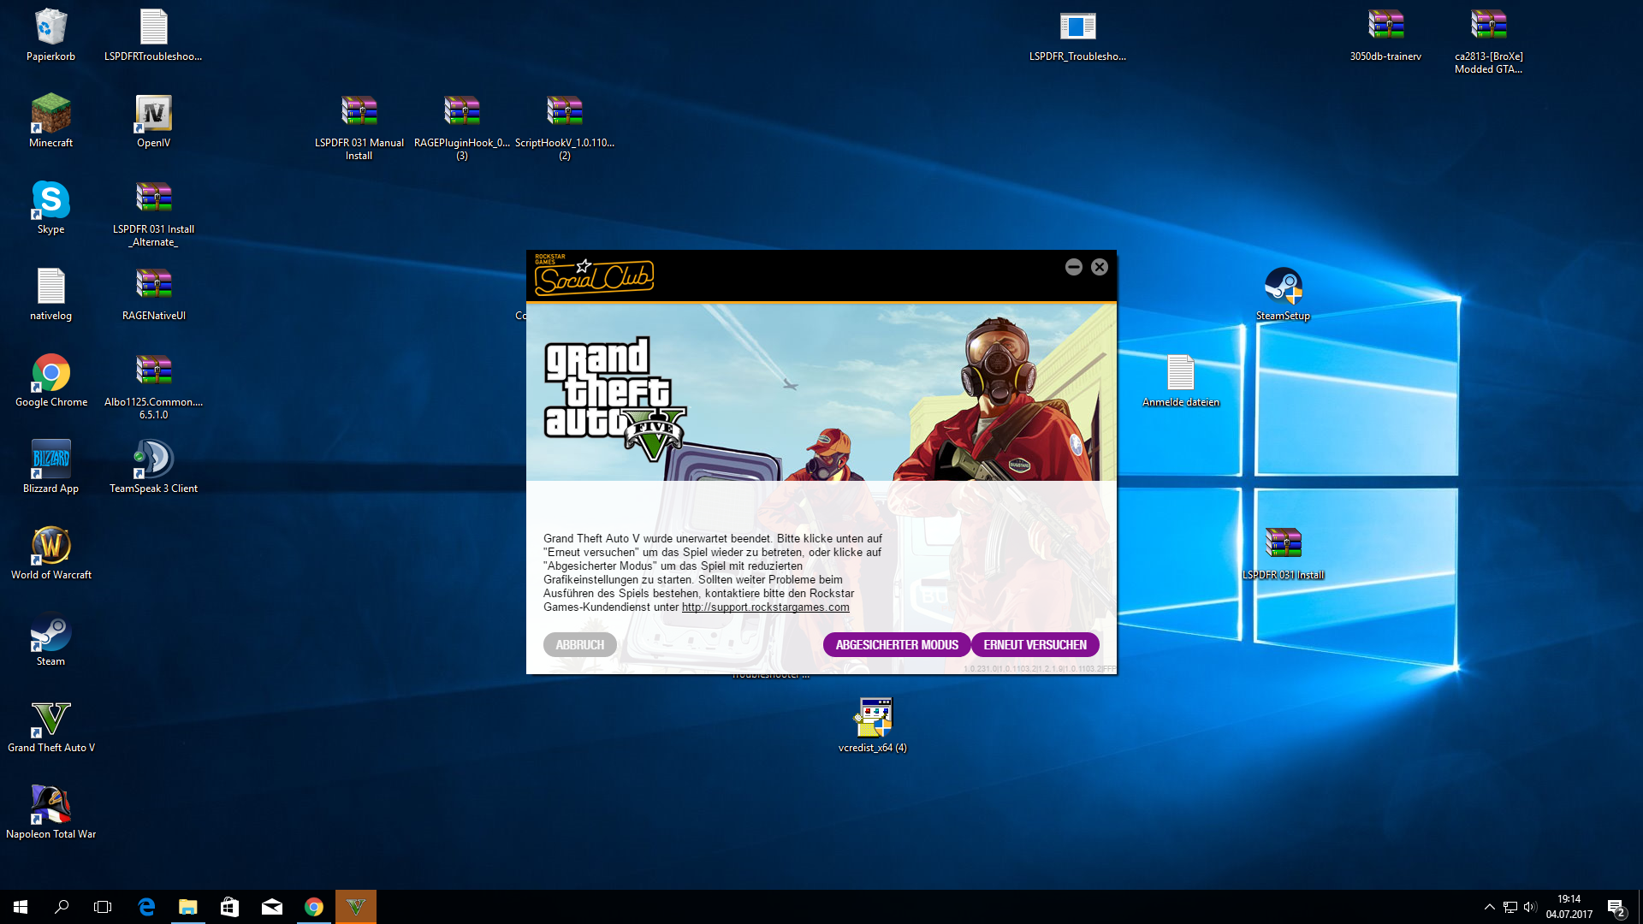The height and width of the screenshot is (924, 1643).
Task: Open Google Chrome from the taskbar
Action: click(314, 907)
